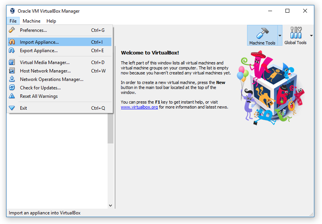Open the Machine menu

[32, 21]
